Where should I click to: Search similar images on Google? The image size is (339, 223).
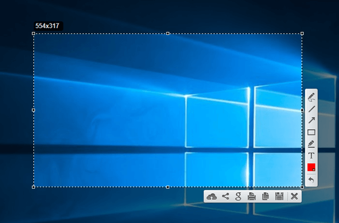point(238,196)
